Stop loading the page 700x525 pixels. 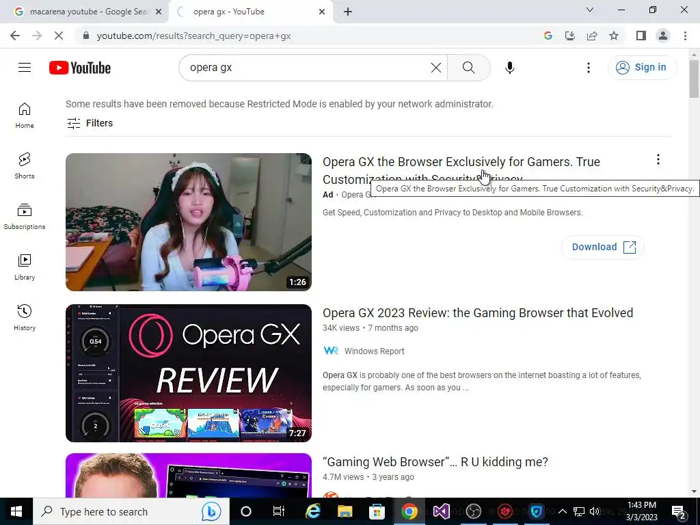click(x=59, y=36)
